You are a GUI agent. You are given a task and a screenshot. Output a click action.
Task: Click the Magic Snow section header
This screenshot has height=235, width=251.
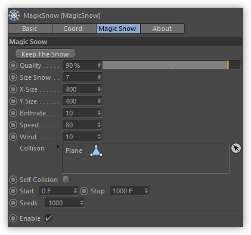(125, 42)
